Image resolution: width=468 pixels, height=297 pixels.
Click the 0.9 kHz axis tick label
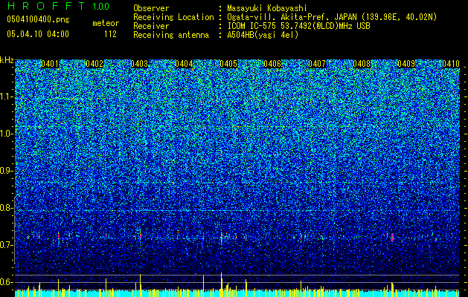(x=7, y=171)
